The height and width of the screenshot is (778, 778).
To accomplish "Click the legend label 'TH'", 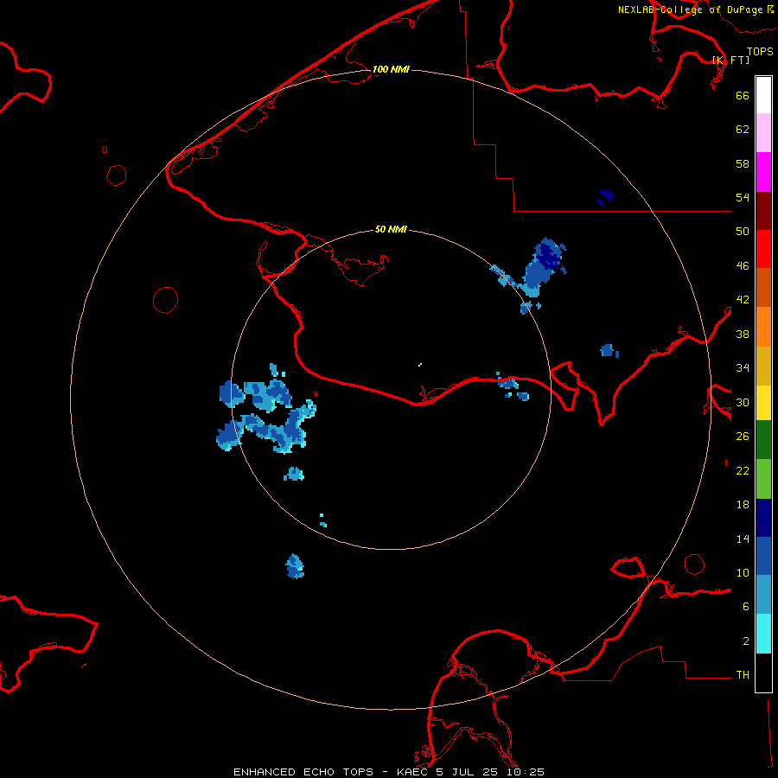I will click(x=743, y=675).
